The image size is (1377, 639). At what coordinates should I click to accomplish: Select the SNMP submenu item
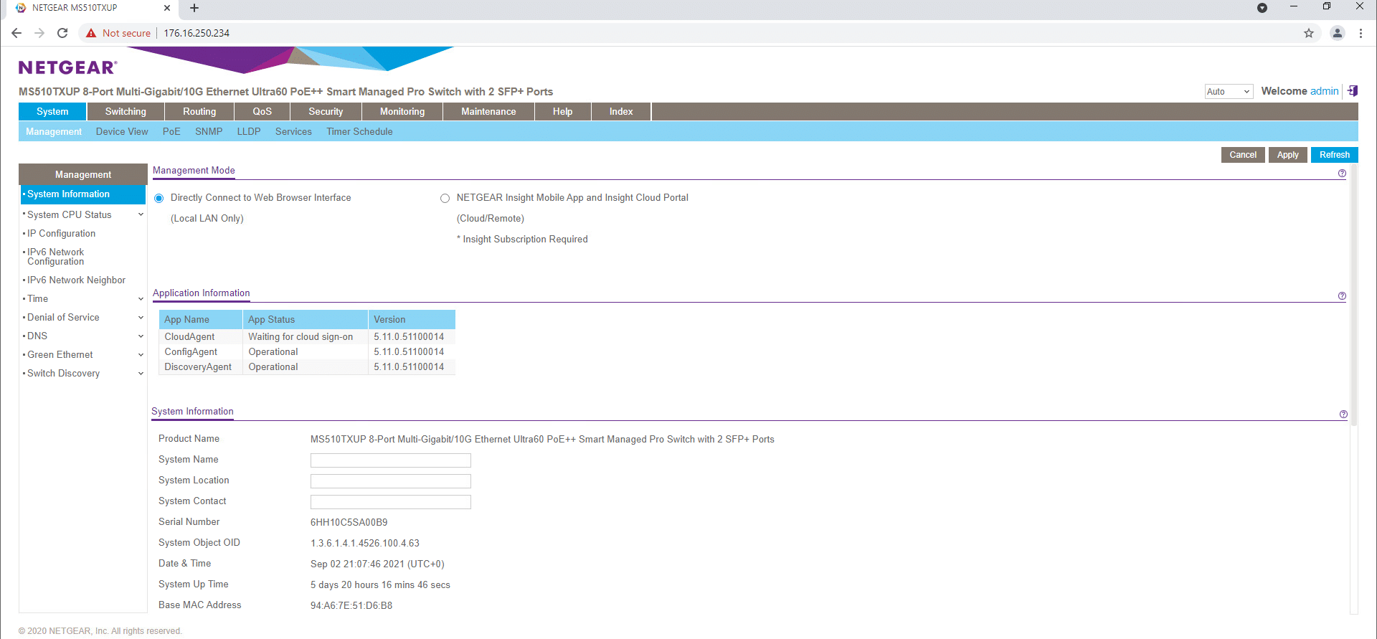click(x=209, y=132)
